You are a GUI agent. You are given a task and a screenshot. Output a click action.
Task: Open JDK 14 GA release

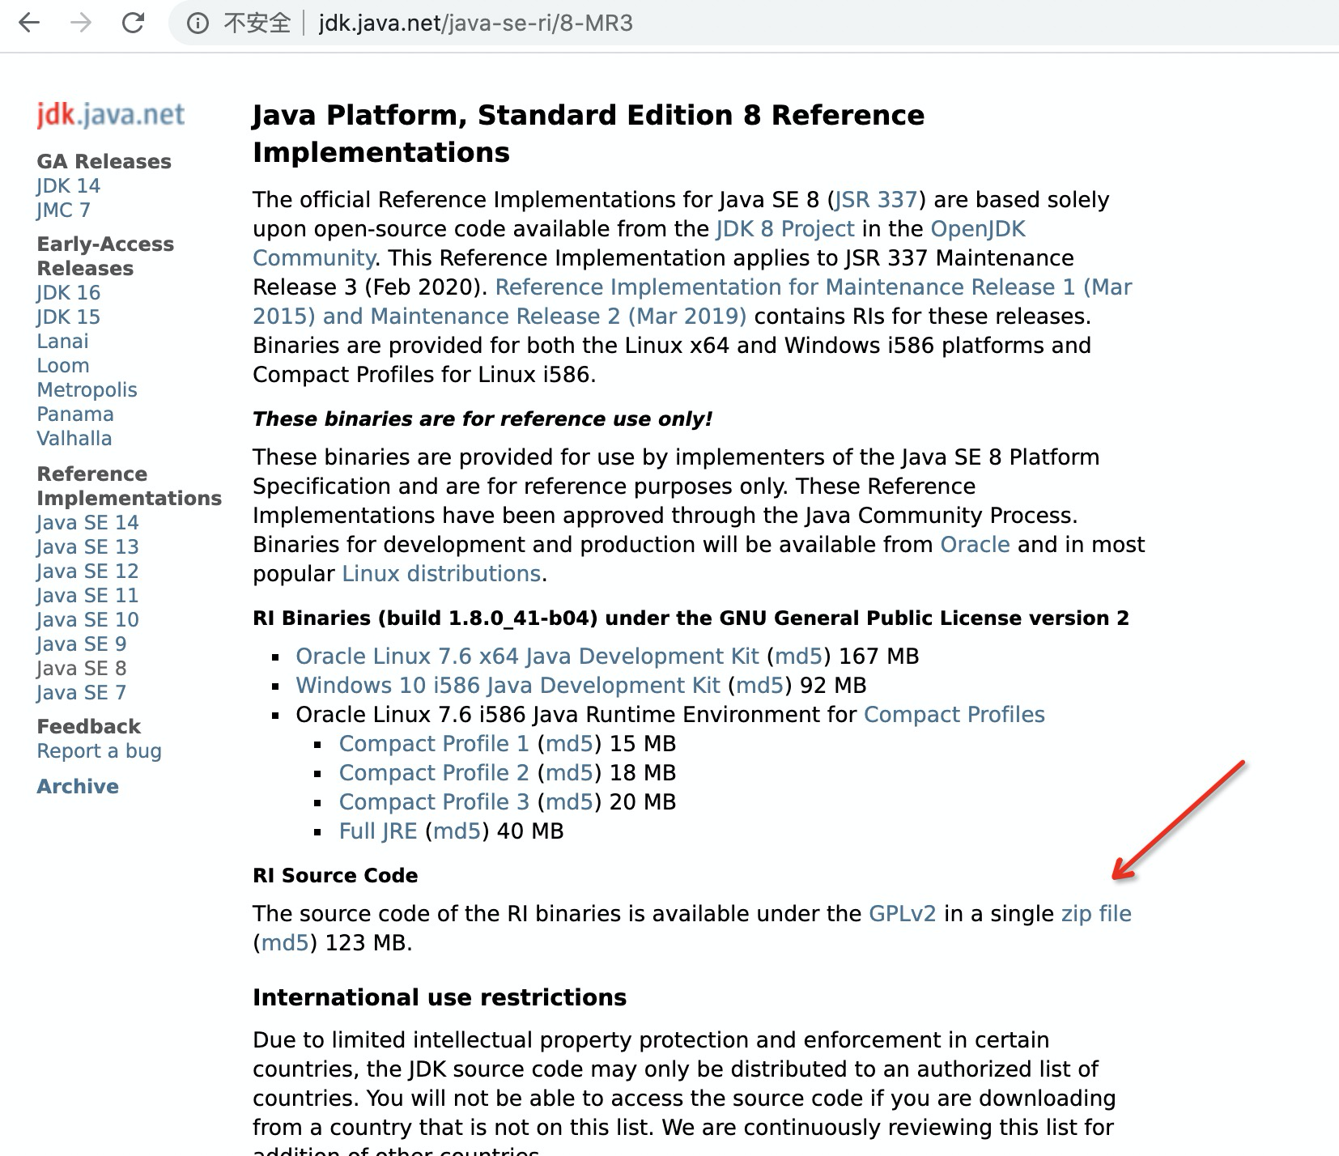click(68, 186)
